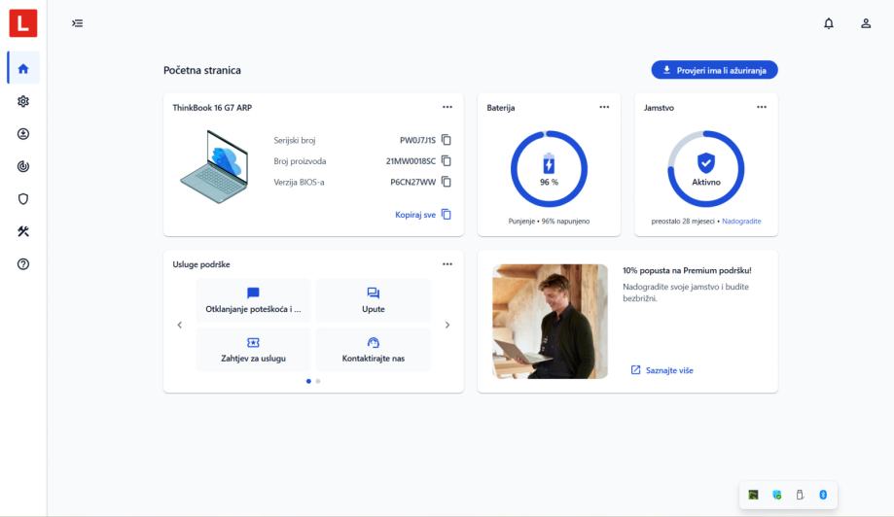Click Punjenje 96% napunjeno status text
The height and width of the screenshot is (517, 894).
point(549,221)
